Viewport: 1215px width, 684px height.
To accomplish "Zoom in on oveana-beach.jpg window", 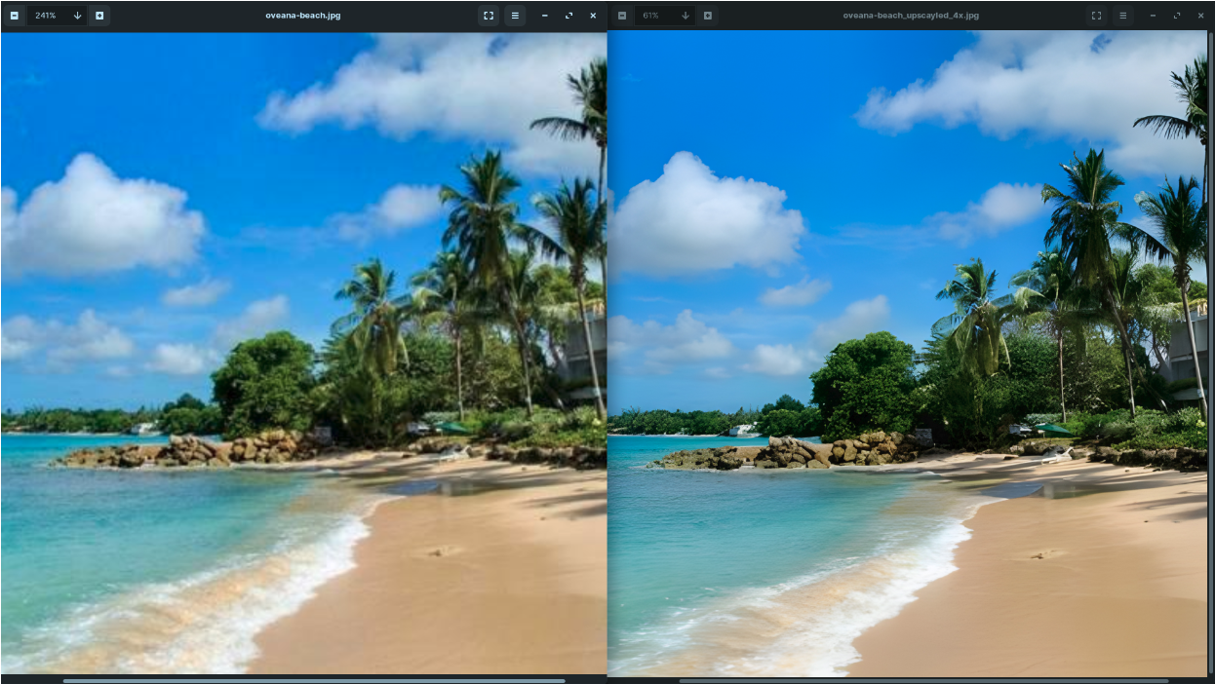I will [x=99, y=16].
